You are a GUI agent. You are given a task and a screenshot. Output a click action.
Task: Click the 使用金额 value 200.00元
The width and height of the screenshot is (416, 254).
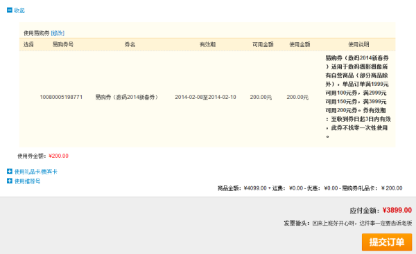click(x=297, y=97)
